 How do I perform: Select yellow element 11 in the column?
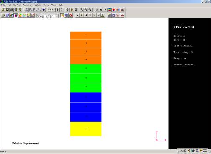86,129
